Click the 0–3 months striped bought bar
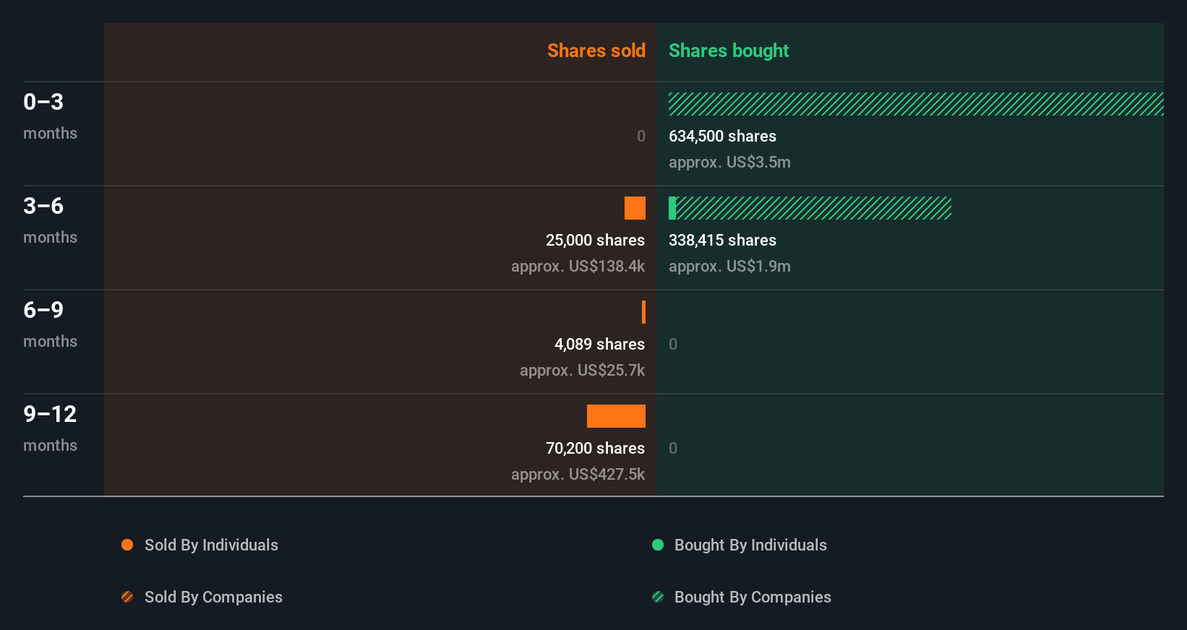This screenshot has width=1187, height=630. pyautogui.click(x=916, y=104)
